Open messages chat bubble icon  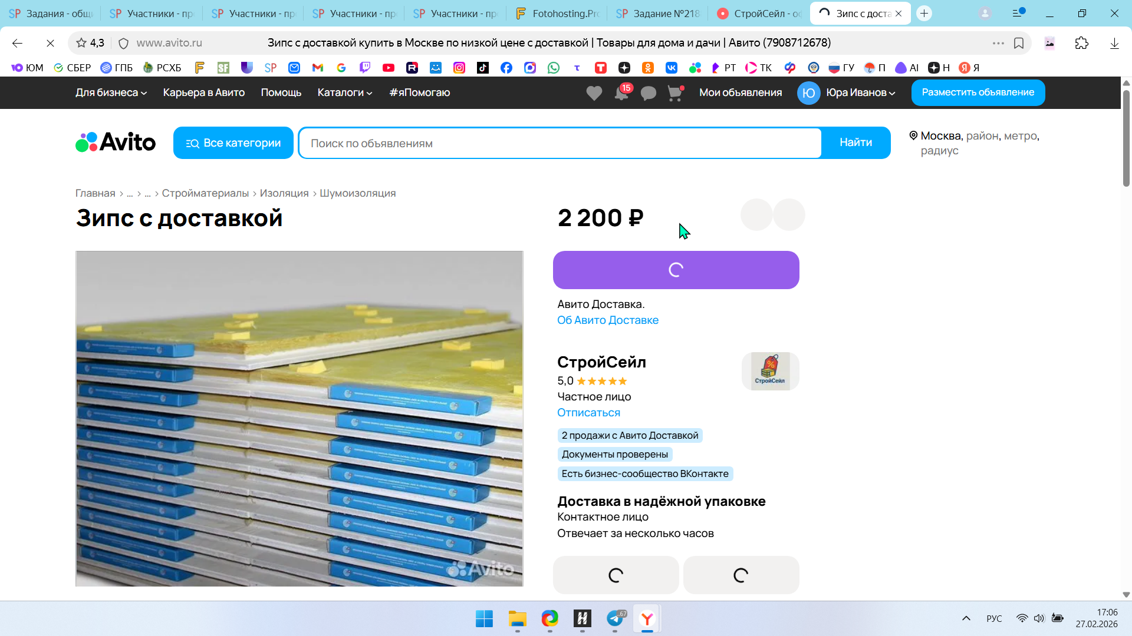(x=648, y=93)
